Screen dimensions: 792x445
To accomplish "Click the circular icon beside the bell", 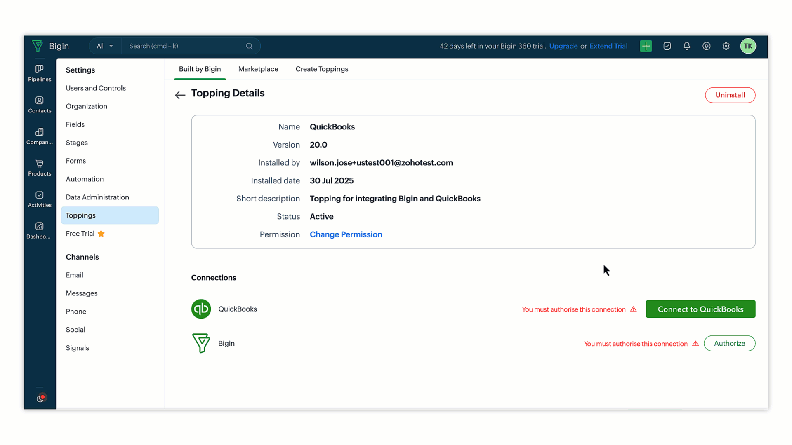I will [707, 46].
